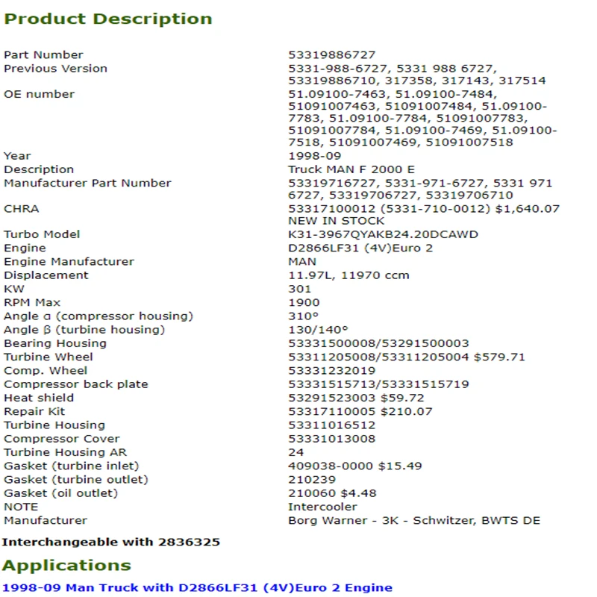Click displacement value '11.97L, 11970 ccm'
The height and width of the screenshot is (597, 597).
point(348,275)
